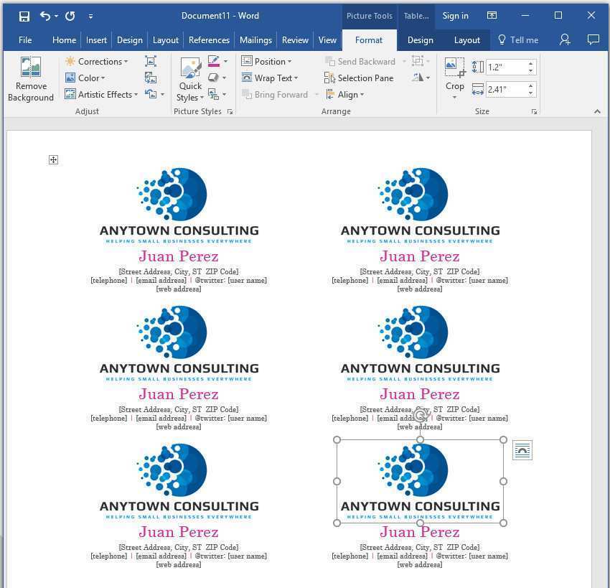Viewport: 610px width, 588px height.
Task: Click the Picture Border icon
Action: click(213, 62)
